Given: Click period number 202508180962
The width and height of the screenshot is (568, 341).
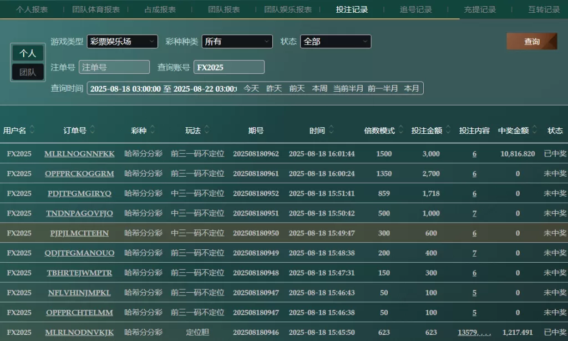Looking at the screenshot, I should 256,154.
